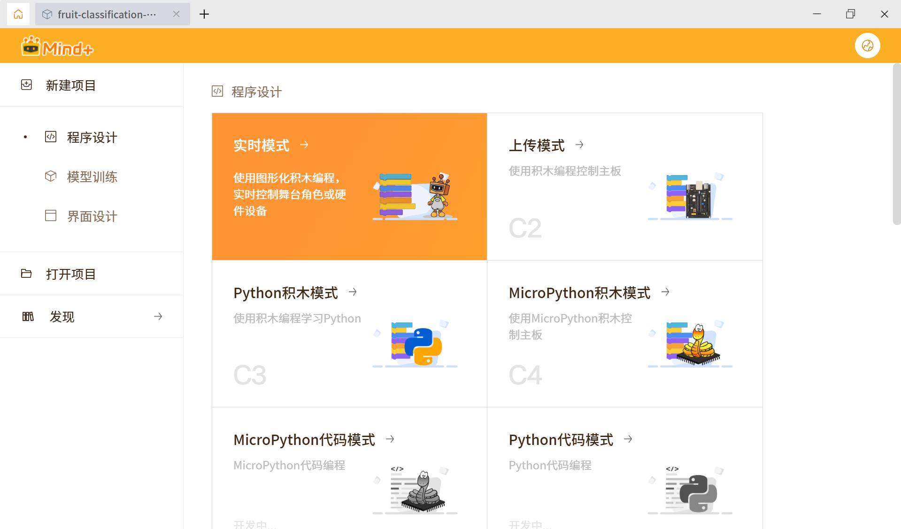This screenshot has width=901, height=529.
Task: Click the home icon left of browser tabs
Action: tap(18, 14)
